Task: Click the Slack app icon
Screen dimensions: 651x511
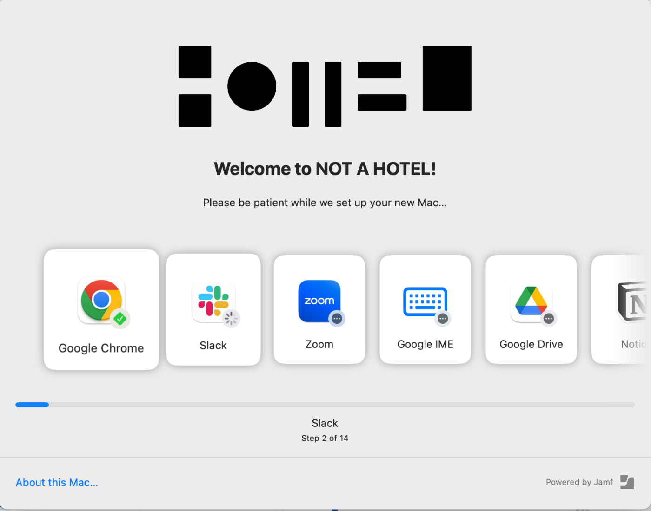Action: pos(213,301)
